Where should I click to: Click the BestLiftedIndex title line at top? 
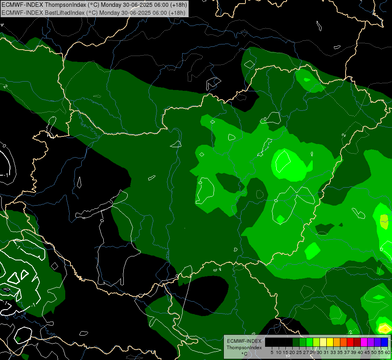[x=93, y=13]
